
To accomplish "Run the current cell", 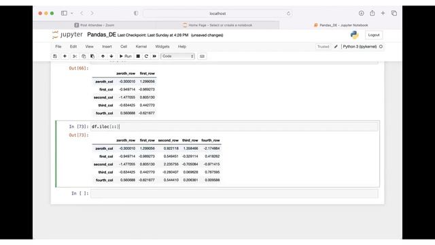I will point(125,56).
